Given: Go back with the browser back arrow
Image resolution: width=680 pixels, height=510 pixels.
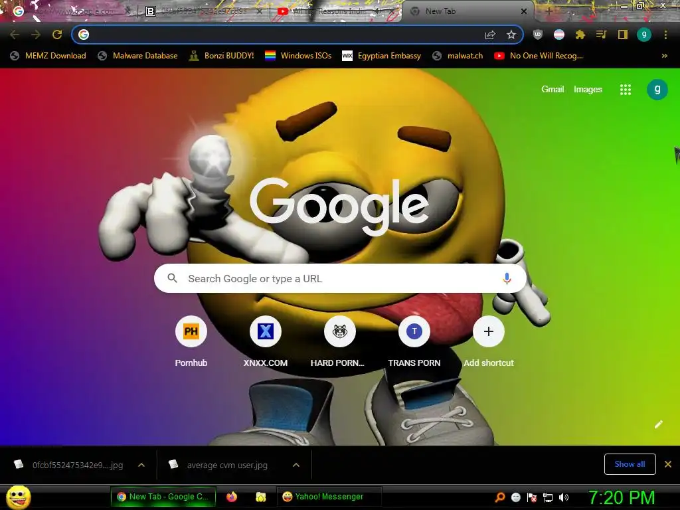Looking at the screenshot, I should [x=15, y=35].
